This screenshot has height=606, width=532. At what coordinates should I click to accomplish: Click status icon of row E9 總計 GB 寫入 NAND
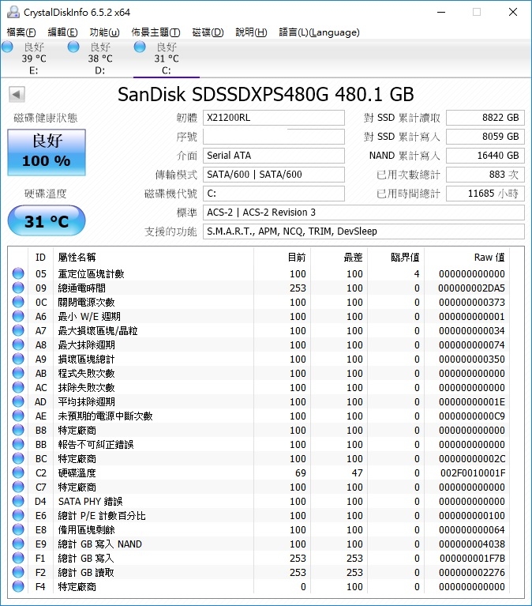(x=18, y=544)
